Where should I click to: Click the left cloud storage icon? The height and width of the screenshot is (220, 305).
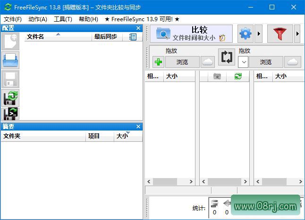click(208, 62)
